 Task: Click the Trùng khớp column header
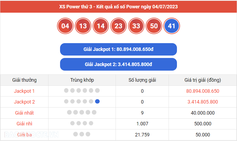pyautogui.click(x=82, y=80)
